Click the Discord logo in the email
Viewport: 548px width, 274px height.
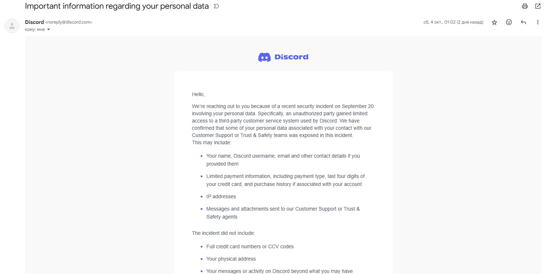click(283, 57)
